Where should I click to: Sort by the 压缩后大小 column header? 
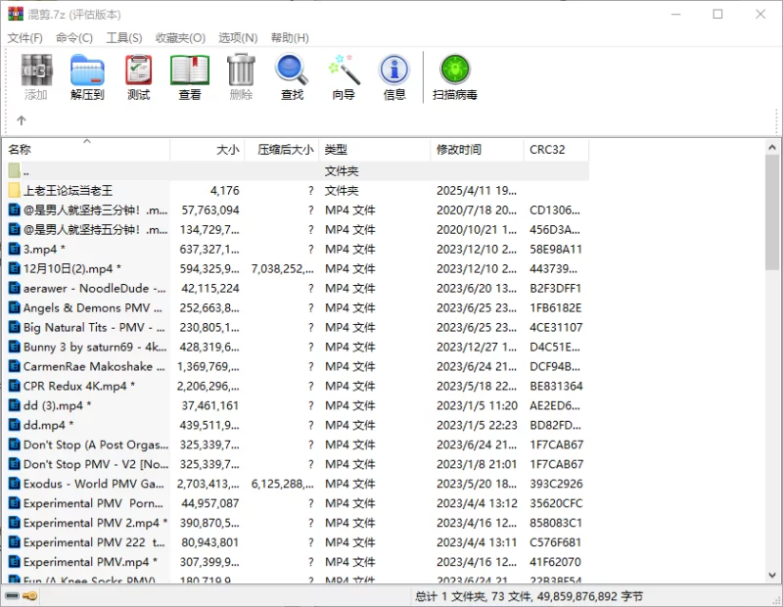click(282, 150)
